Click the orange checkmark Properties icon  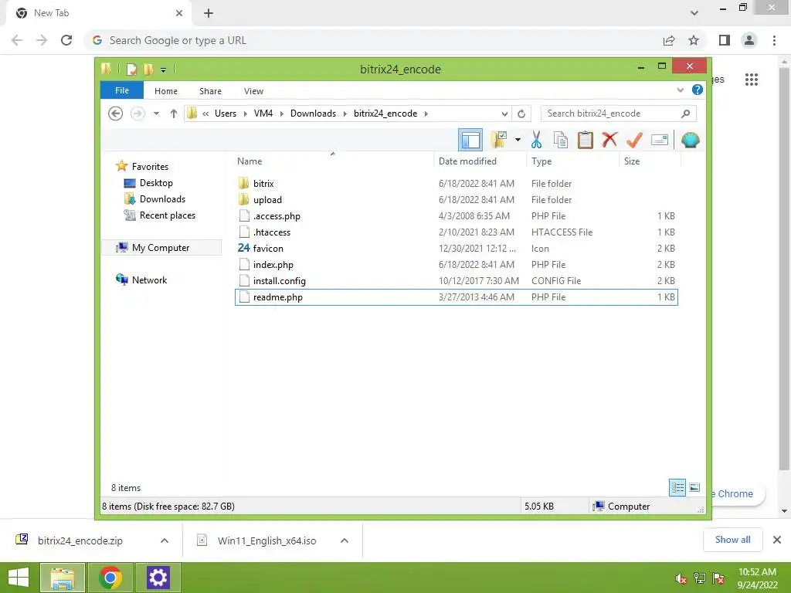pyautogui.click(x=634, y=140)
